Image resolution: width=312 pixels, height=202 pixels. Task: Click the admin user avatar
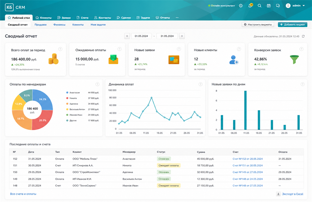(288, 6)
